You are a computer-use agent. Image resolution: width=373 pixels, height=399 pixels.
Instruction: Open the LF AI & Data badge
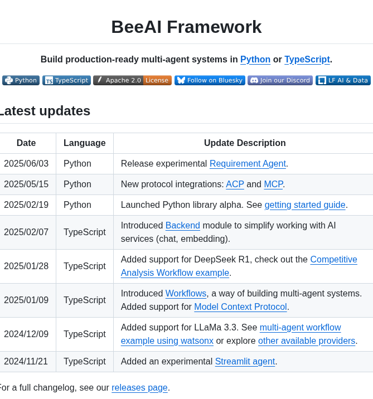[343, 80]
